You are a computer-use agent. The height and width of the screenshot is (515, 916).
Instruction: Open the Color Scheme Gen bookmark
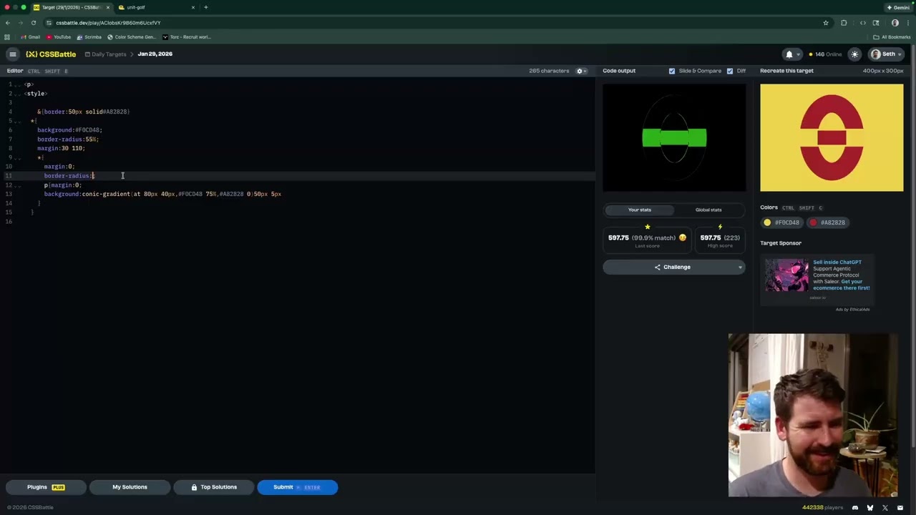[x=132, y=37]
